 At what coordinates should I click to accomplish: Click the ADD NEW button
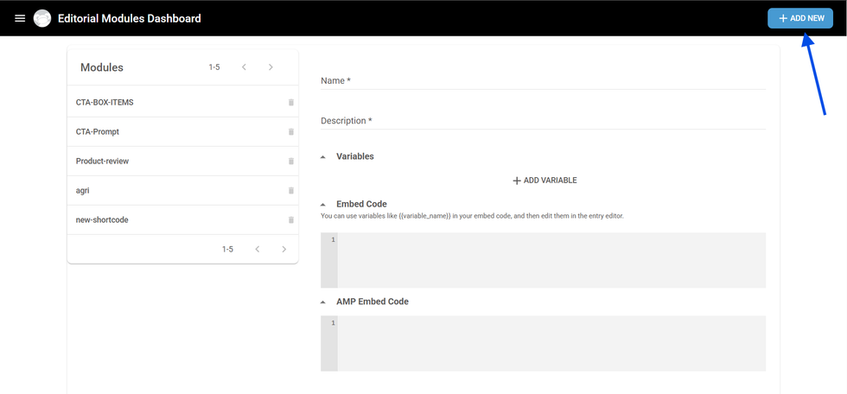point(800,18)
